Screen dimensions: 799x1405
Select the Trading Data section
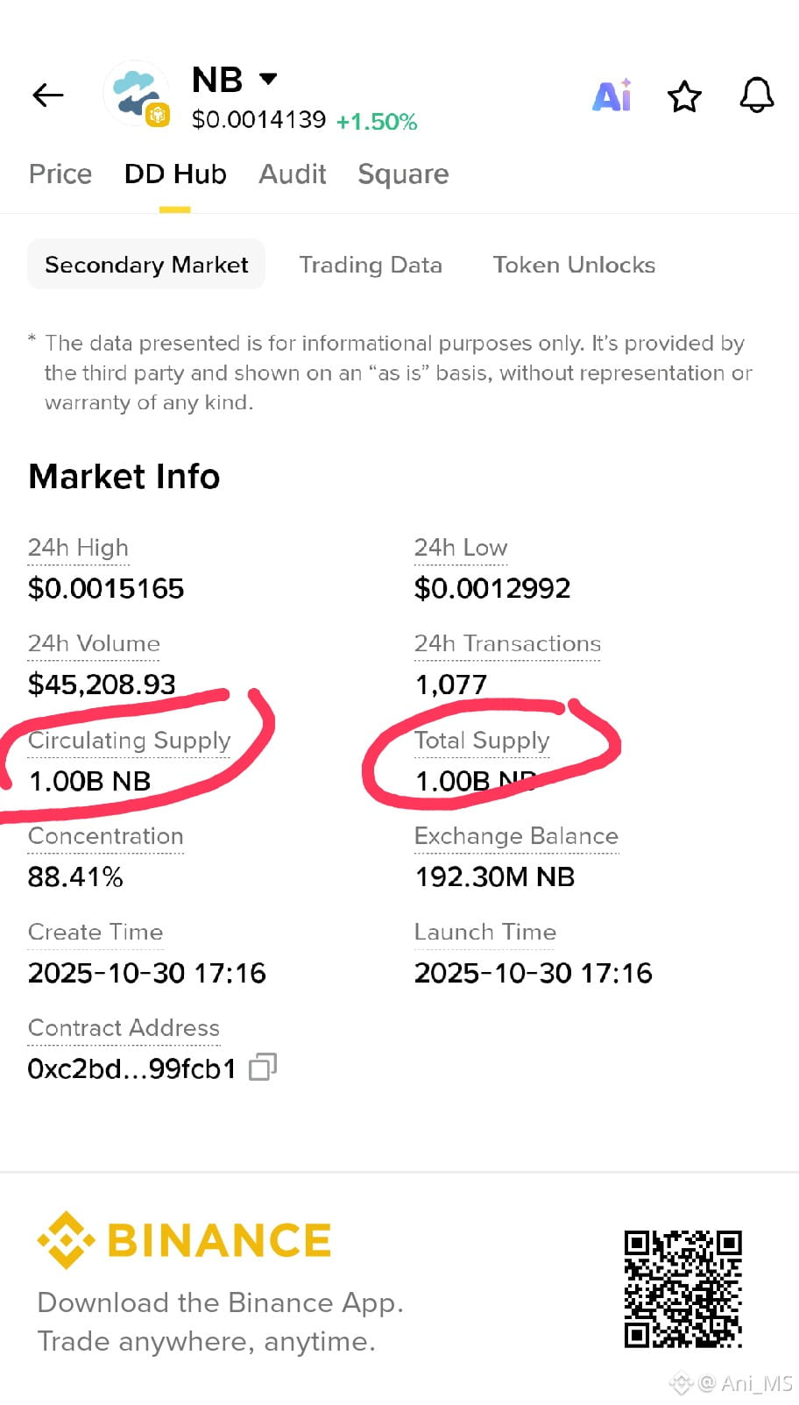click(x=371, y=265)
